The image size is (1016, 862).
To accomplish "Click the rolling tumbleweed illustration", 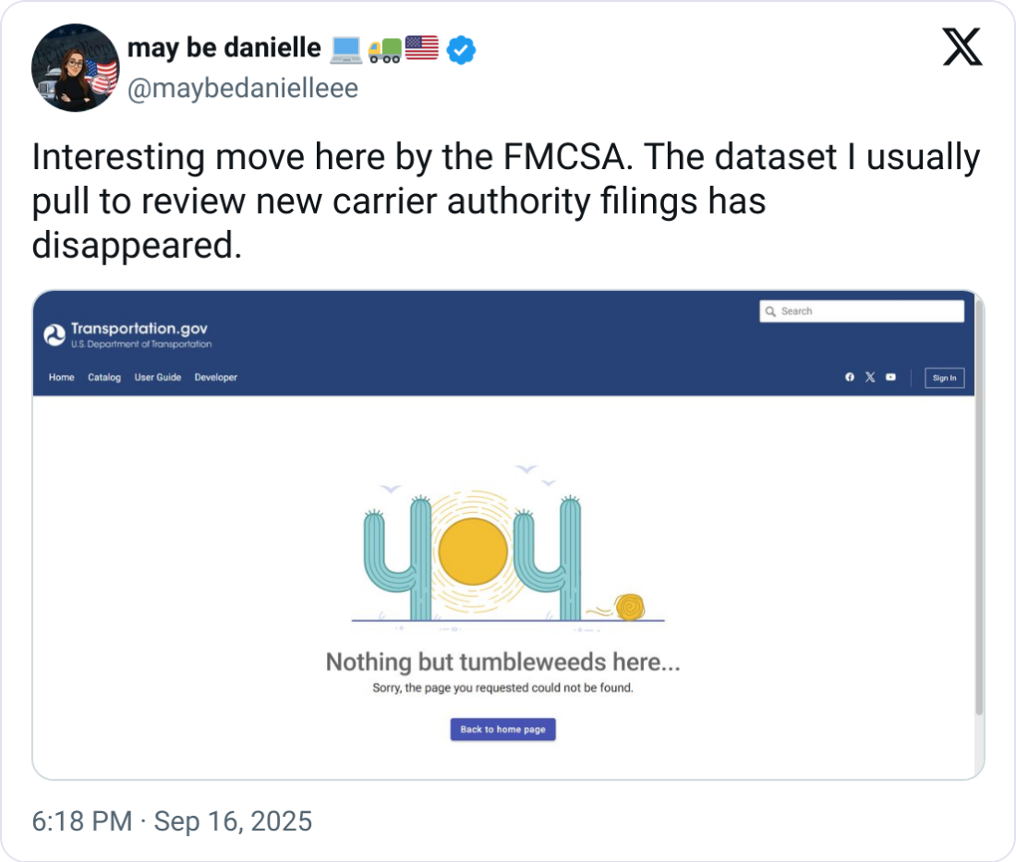I will click(630, 607).
